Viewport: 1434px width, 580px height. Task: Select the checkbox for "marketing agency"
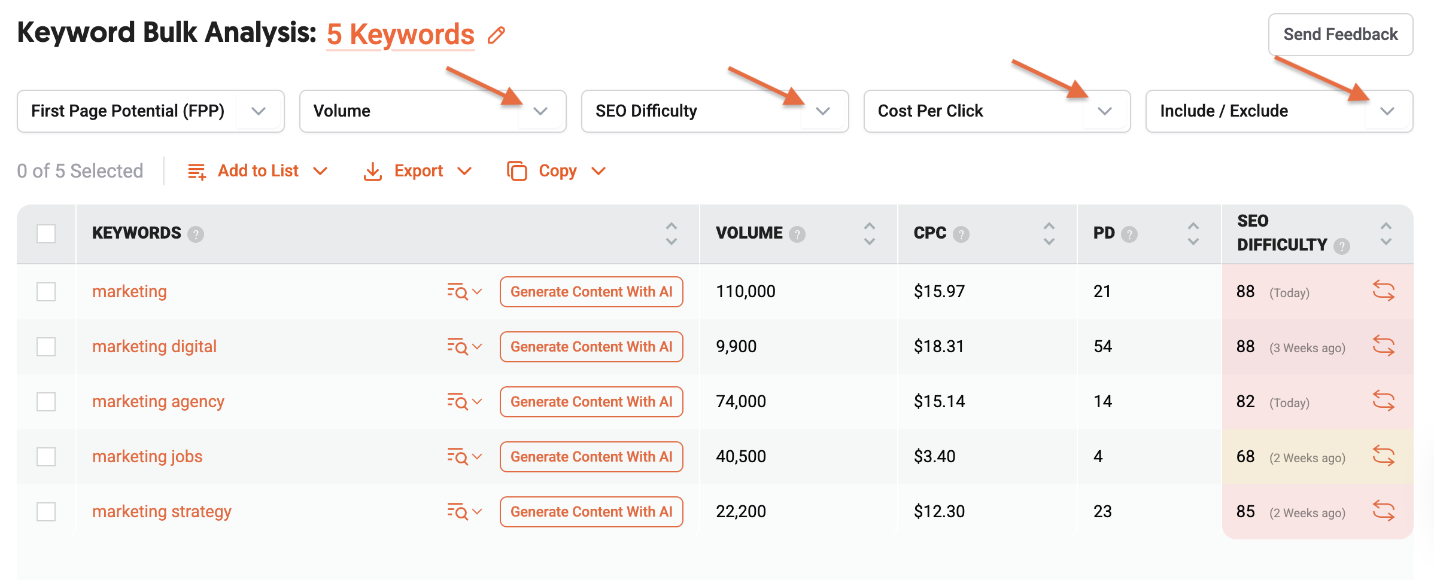pyautogui.click(x=45, y=402)
